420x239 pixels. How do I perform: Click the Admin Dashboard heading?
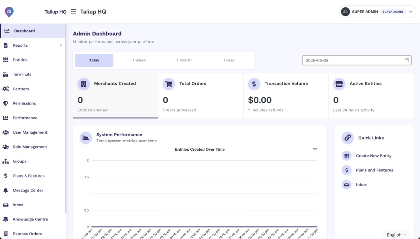tap(97, 34)
